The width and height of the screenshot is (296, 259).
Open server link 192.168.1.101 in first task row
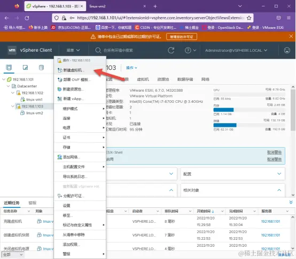[270, 222]
